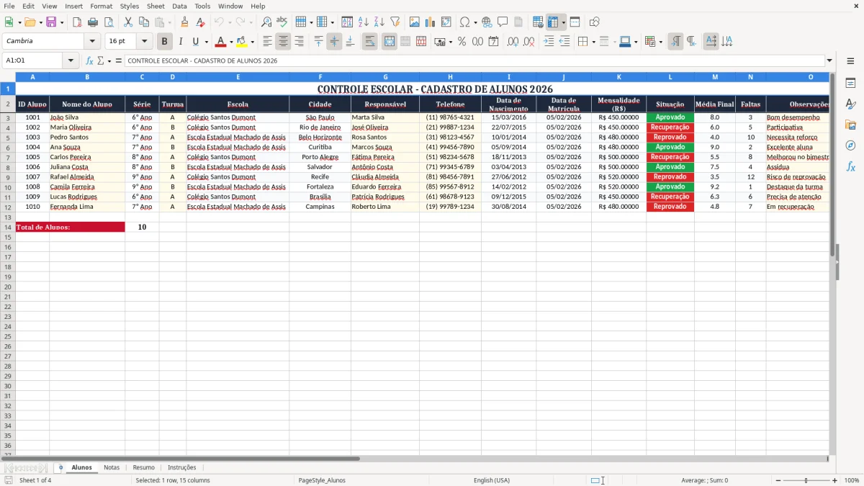This screenshot has width=864, height=486.
Task: Expand the Special Character dropdown arrow
Action: pos(475,22)
